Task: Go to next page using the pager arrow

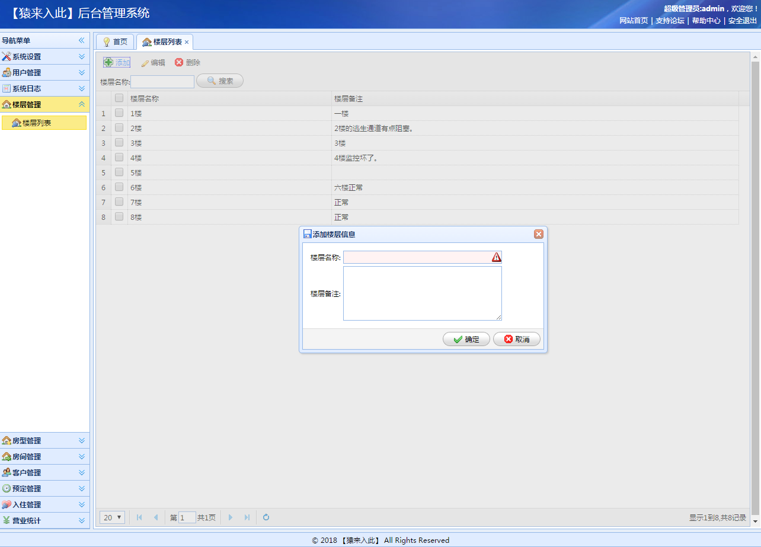Action: click(231, 517)
